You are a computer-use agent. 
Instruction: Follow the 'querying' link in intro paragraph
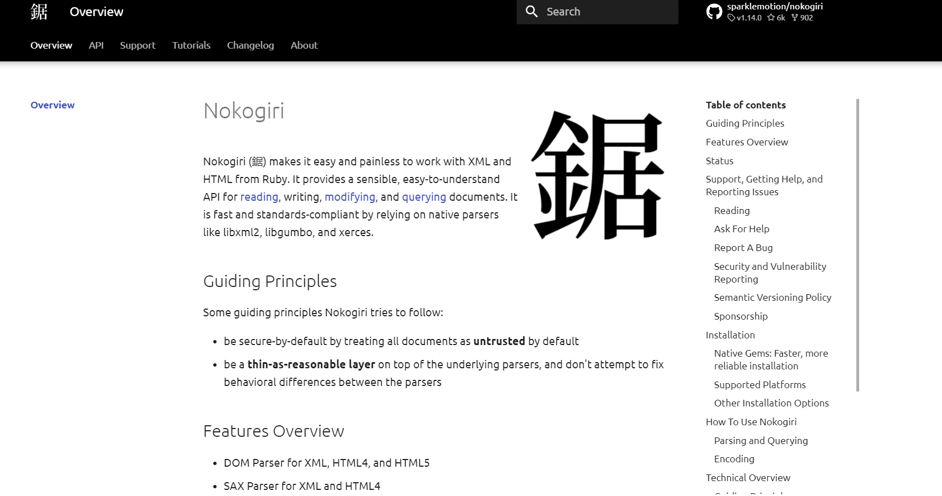point(424,197)
